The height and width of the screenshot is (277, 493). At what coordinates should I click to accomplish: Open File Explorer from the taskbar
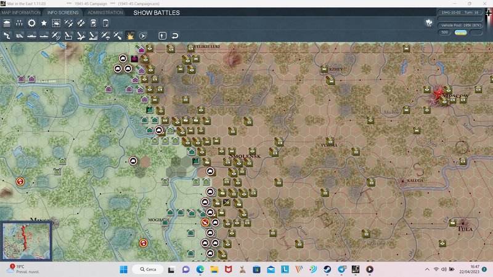pyautogui.click(x=214, y=270)
